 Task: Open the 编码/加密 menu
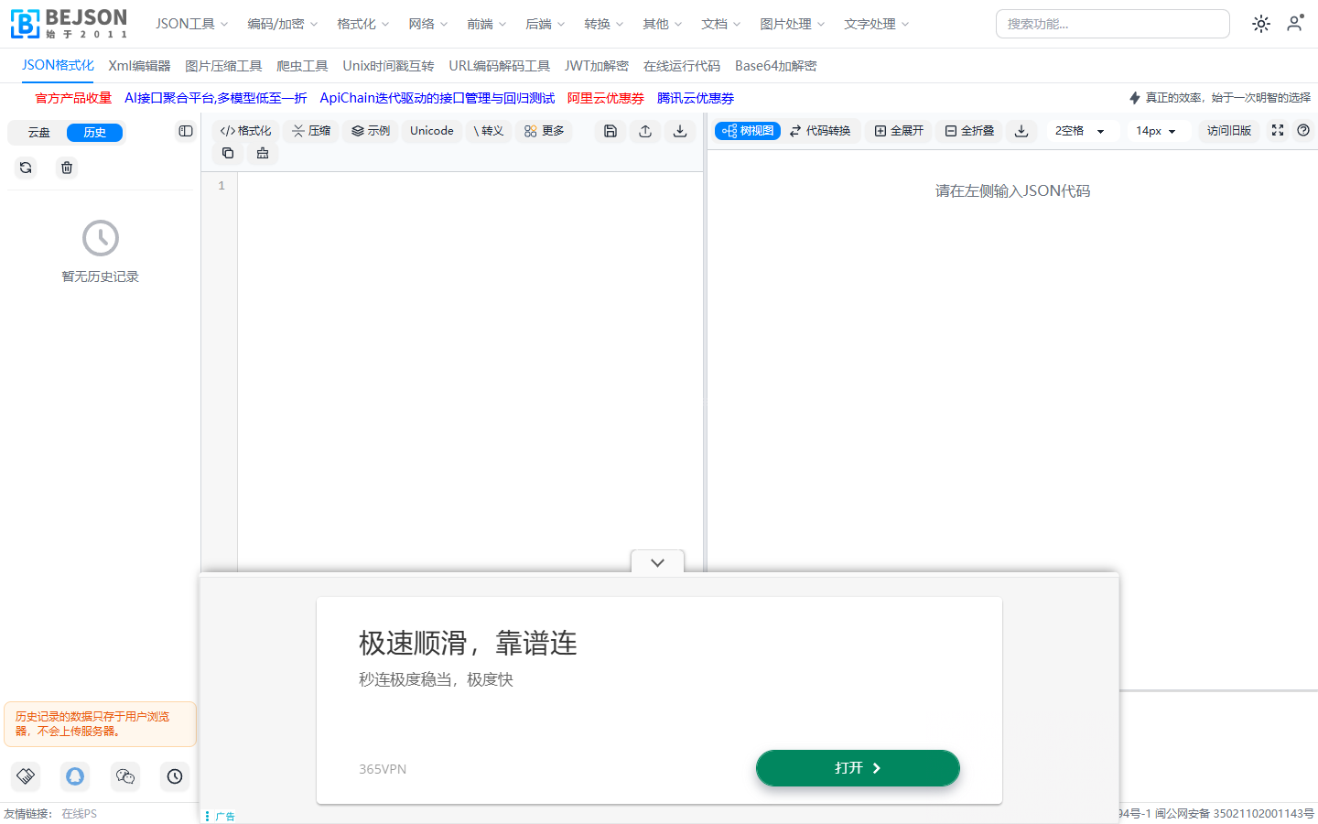click(282, 24)
